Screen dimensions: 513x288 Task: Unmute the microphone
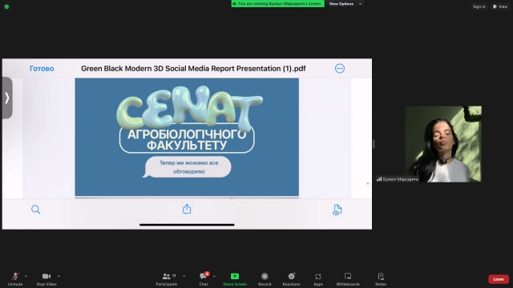pos(15,279)
